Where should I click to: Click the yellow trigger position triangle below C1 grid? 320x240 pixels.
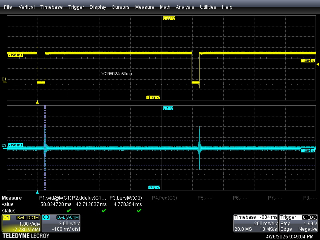point(37,102)
